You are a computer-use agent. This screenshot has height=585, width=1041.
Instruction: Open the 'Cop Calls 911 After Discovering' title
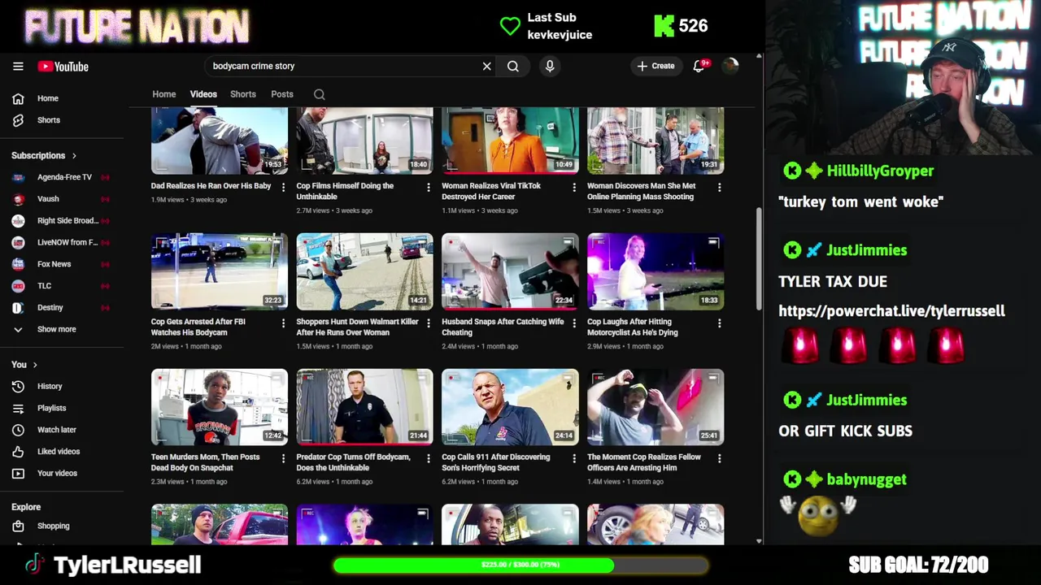click(495, 462)
